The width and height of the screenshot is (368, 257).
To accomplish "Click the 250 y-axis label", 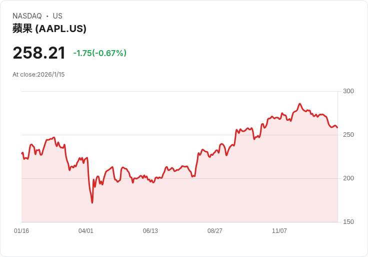I will click(348, 135).
